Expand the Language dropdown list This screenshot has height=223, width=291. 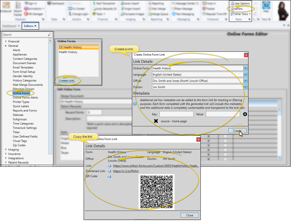click(245, 75)
